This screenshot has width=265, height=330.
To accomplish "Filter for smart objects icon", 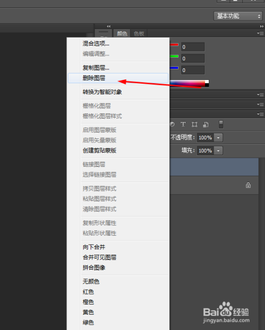I will (206, 124).
